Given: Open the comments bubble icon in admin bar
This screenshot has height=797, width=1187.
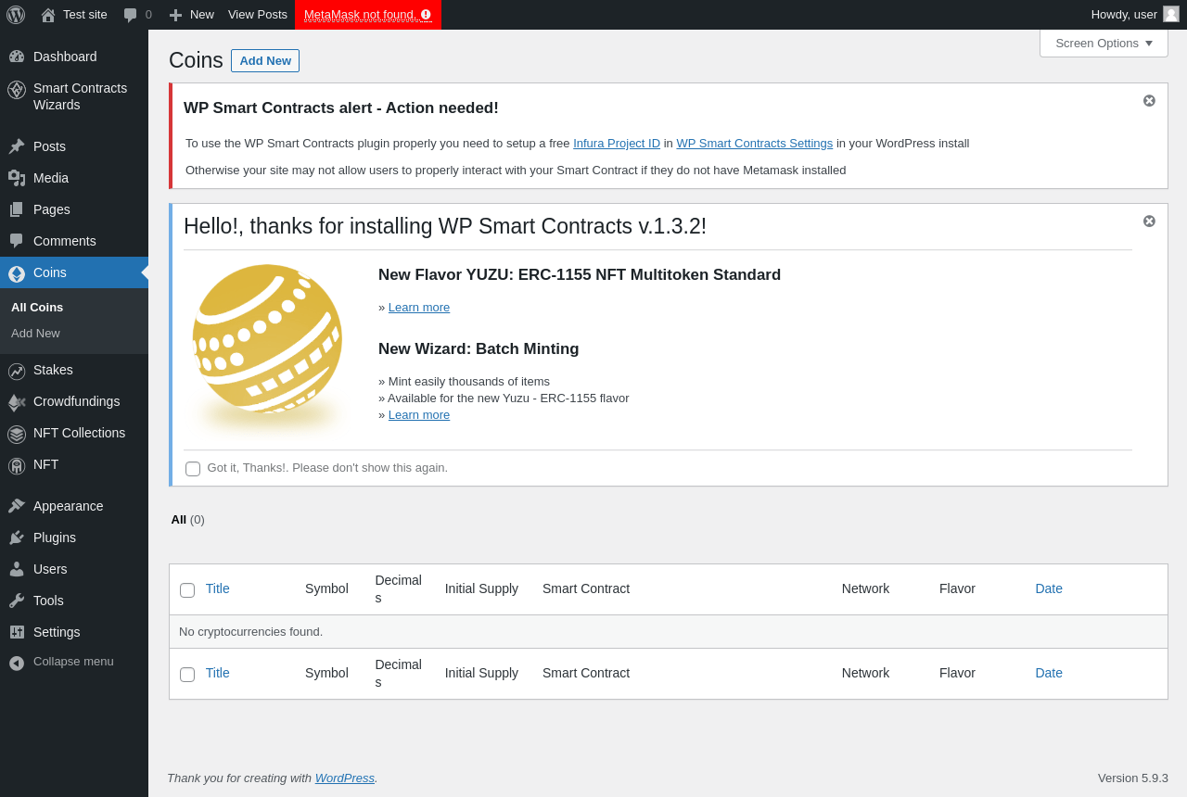Looking at the screenshot, I should click(x=130, y=15).
